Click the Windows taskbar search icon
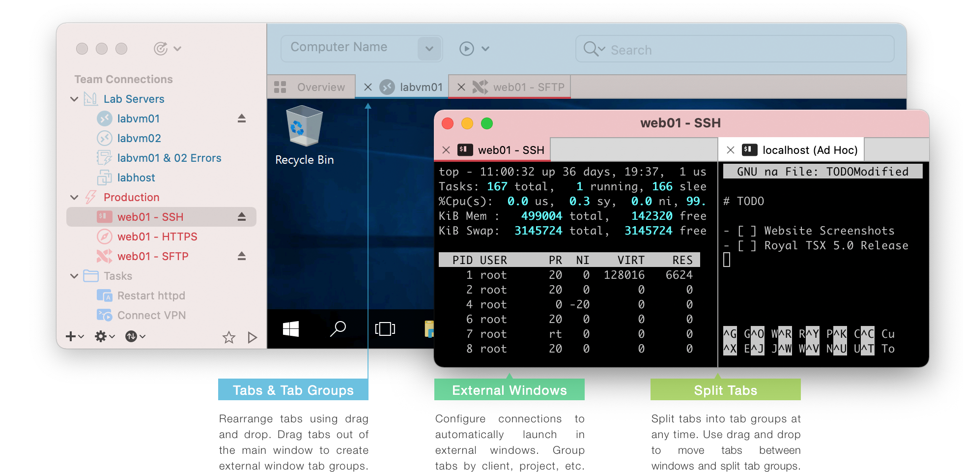Screen dimensions: 963x472 (338, 329)
